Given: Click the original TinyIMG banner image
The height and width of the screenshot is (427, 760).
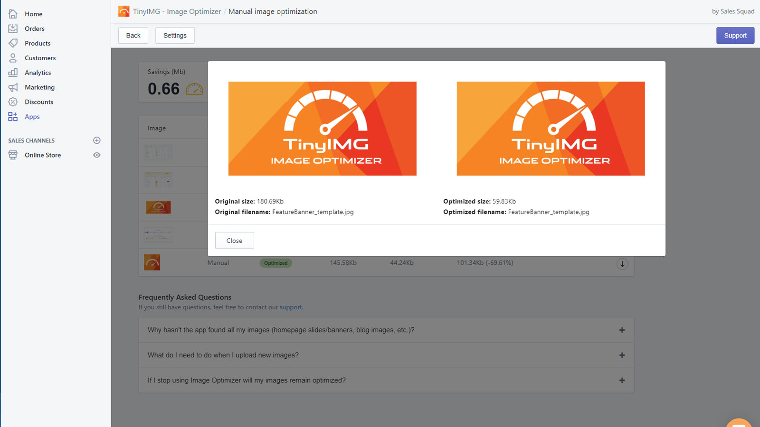Looking at the screenshot, I should click(323, 129).
